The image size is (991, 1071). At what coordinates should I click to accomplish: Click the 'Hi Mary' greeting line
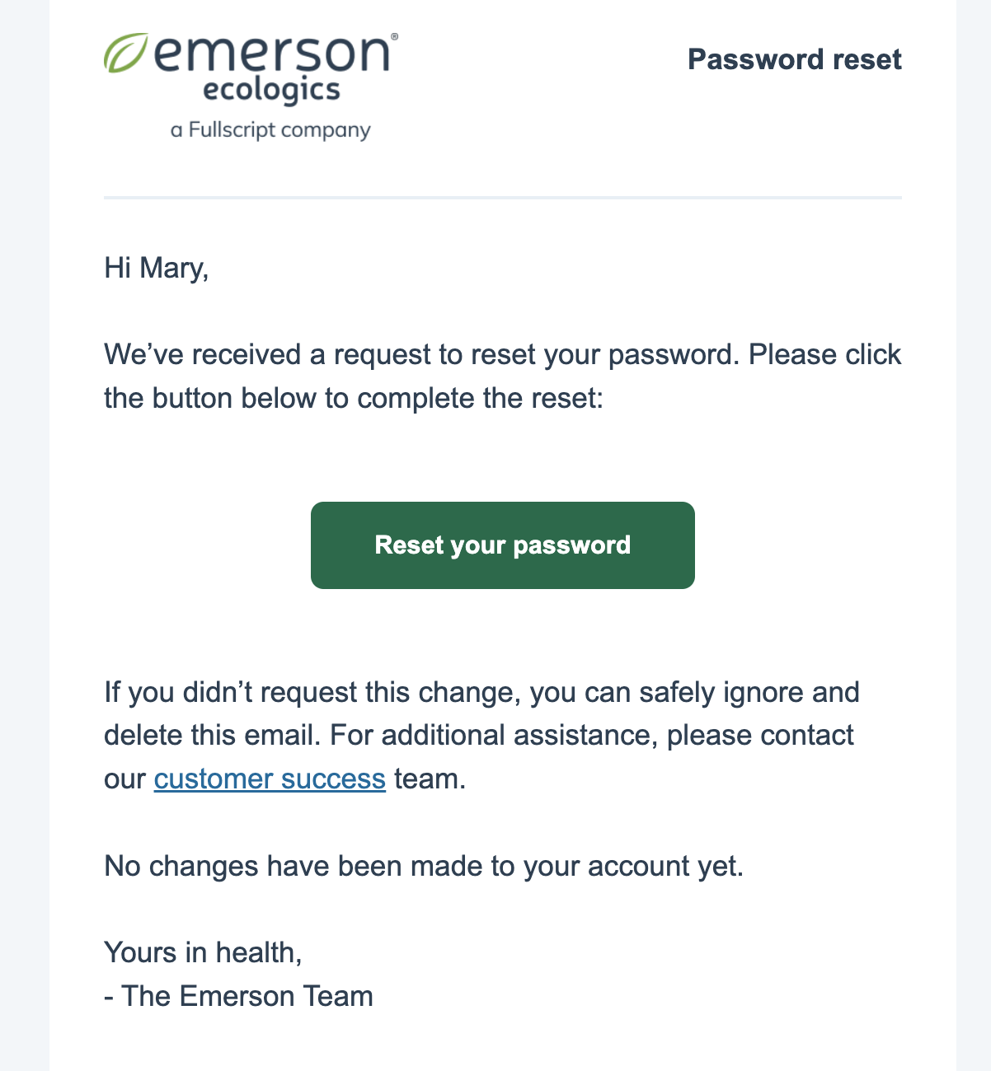pyautogui.click(x=157, y=267)
